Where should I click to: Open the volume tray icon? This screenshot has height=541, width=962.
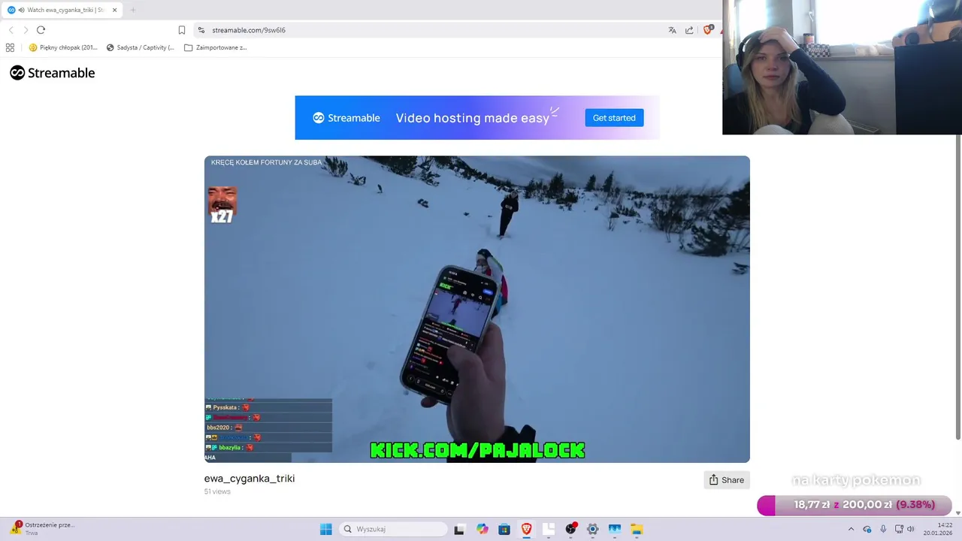911,529
